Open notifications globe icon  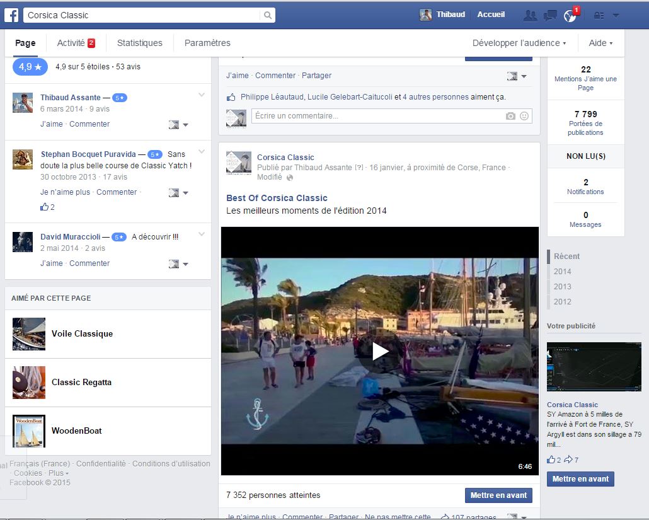coord(570,16)
